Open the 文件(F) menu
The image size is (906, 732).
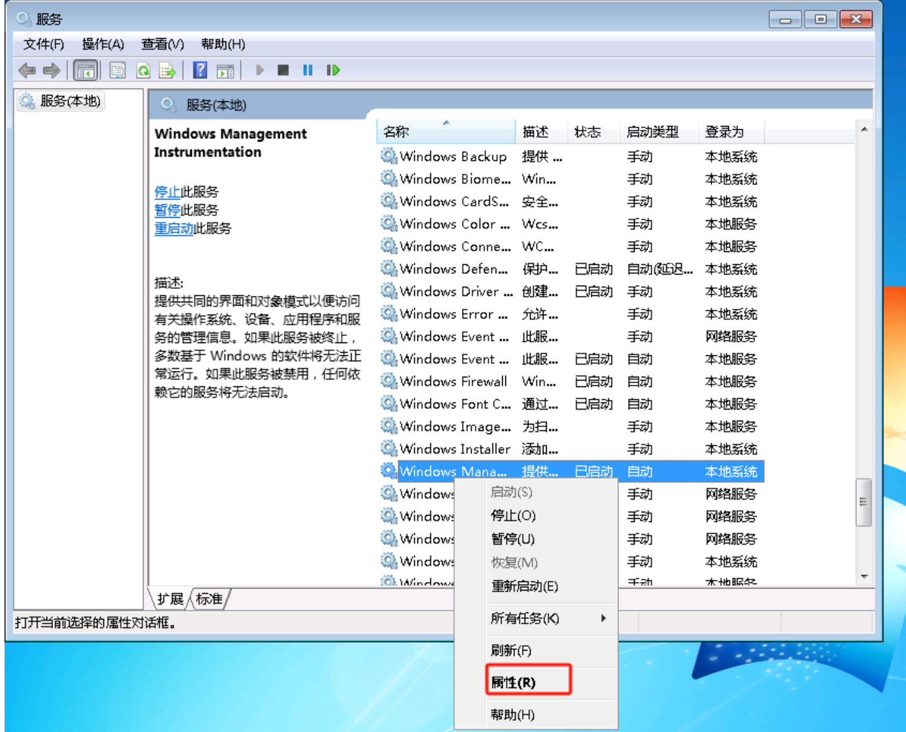(x=43, y=44)
